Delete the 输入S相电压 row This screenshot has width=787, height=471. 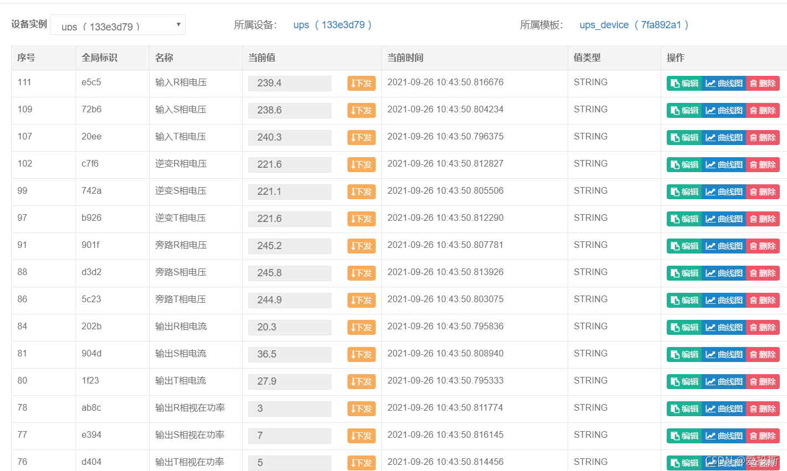tap(763, 110)
